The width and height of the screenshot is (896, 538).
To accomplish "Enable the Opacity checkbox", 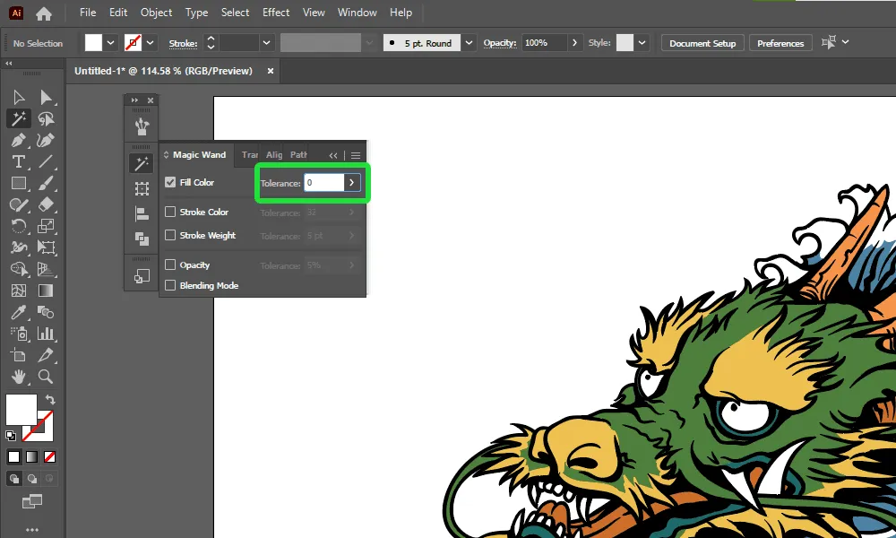I will tap(170, 265).
